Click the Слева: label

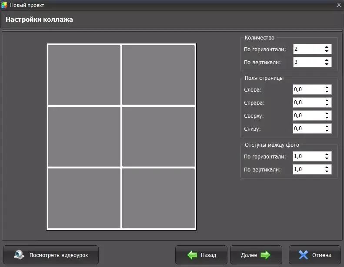coord(253,90)
